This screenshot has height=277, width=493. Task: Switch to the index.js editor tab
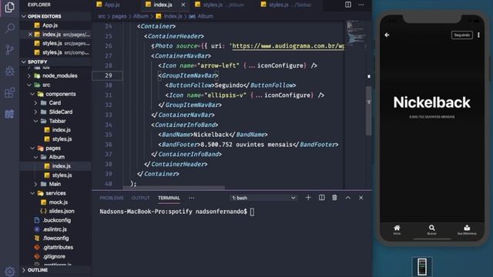pos(163,5)
